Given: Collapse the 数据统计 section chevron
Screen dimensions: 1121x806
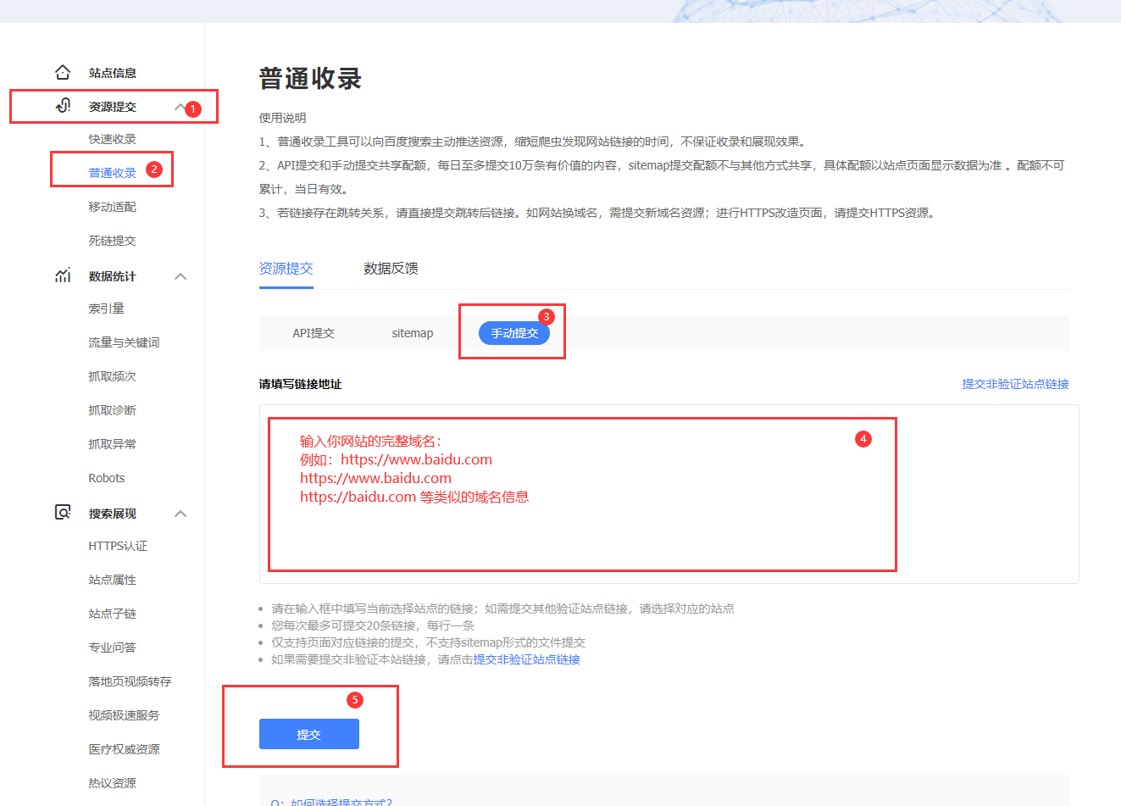Looking at the screenshot, I should [x=180, y=276].
